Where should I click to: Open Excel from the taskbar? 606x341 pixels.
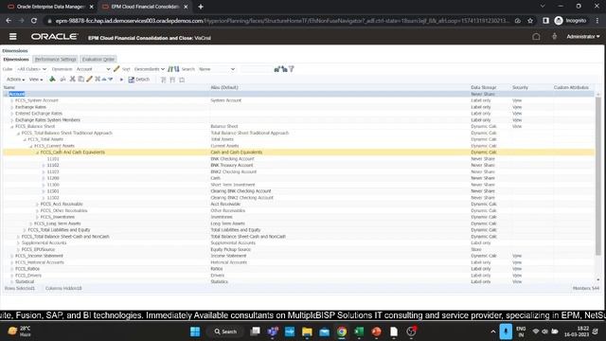pyautogui.click(x=359, y=332)
